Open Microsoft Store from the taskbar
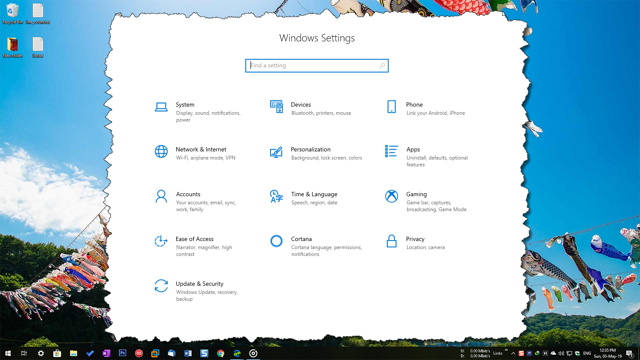640x360 pixels. pyautogui.click(x=57, y=353)
